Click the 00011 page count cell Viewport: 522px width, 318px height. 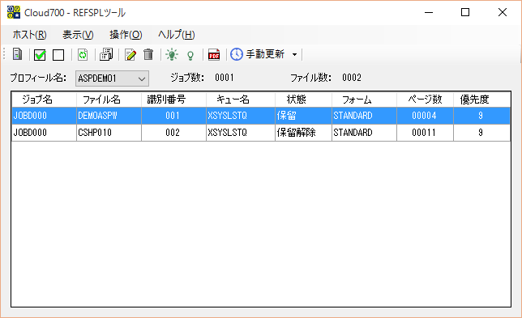pos(425,133)
